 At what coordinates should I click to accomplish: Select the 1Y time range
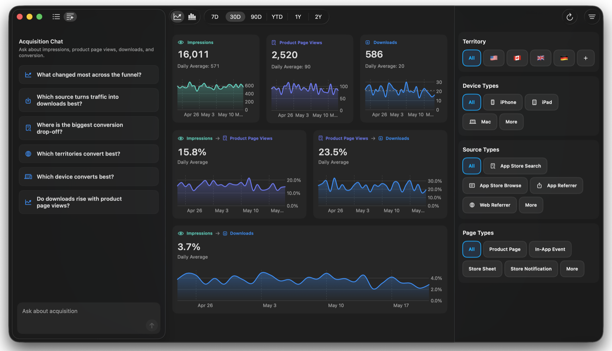(x=298, y=17)
